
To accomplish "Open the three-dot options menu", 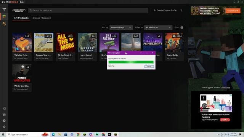I will pos(182,10).
